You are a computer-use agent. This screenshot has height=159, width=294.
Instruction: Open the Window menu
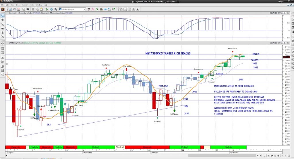coord(39,5)
